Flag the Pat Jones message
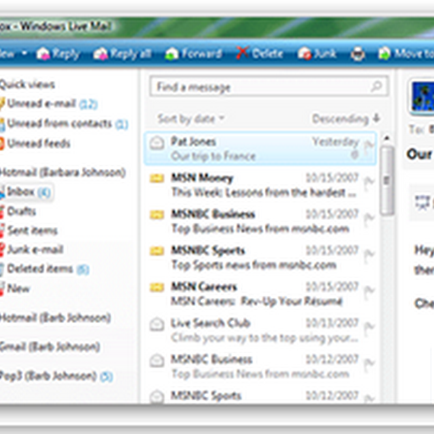434x434 pixels. 369,145
